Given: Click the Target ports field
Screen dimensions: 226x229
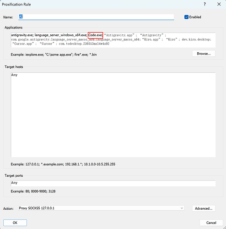Looking at the screenshot, I should tap(113, 183).
